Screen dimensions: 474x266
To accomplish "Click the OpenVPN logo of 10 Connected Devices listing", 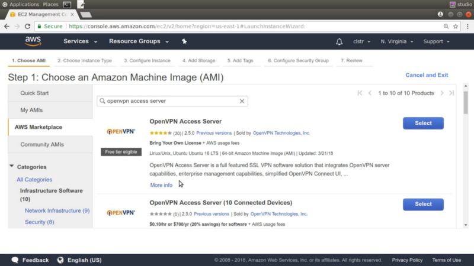I will pos(121,213).
